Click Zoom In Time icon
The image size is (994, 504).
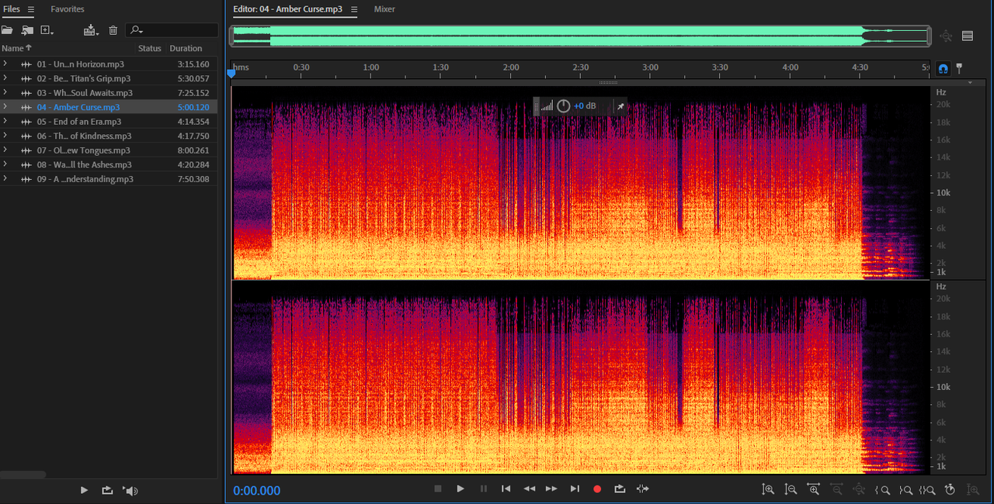tap(813, 489)
